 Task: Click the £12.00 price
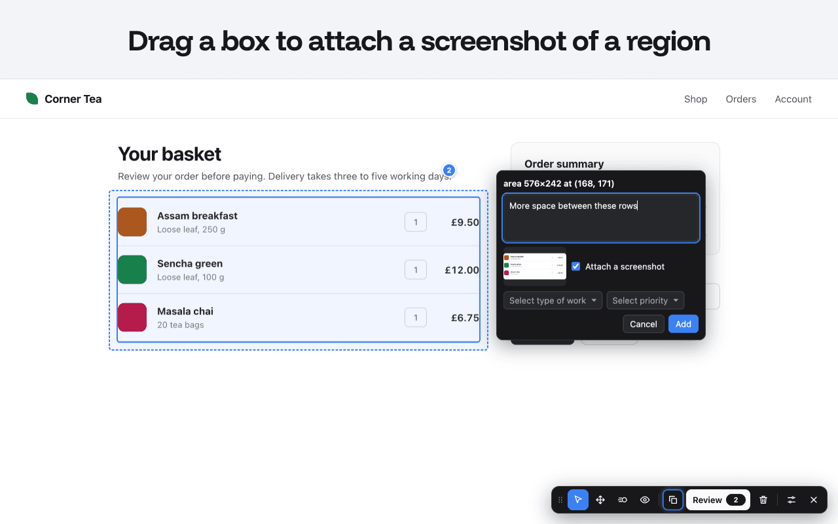462,270
